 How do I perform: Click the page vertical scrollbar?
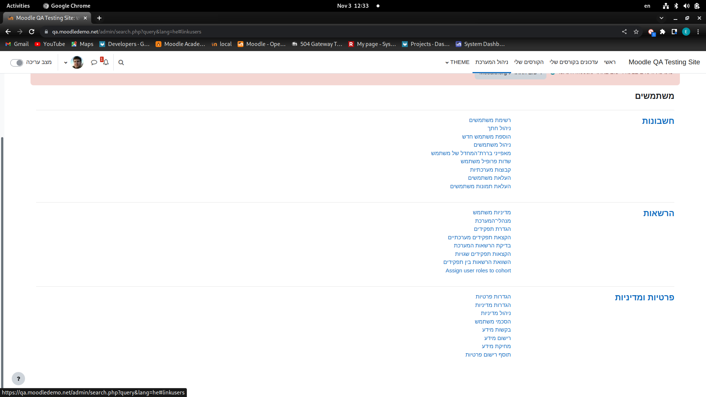pyautogui.click(x=2, y=263)
